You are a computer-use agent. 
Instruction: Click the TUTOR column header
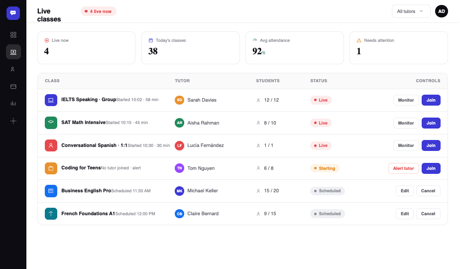pyautogui.click(x=182, y=81)
